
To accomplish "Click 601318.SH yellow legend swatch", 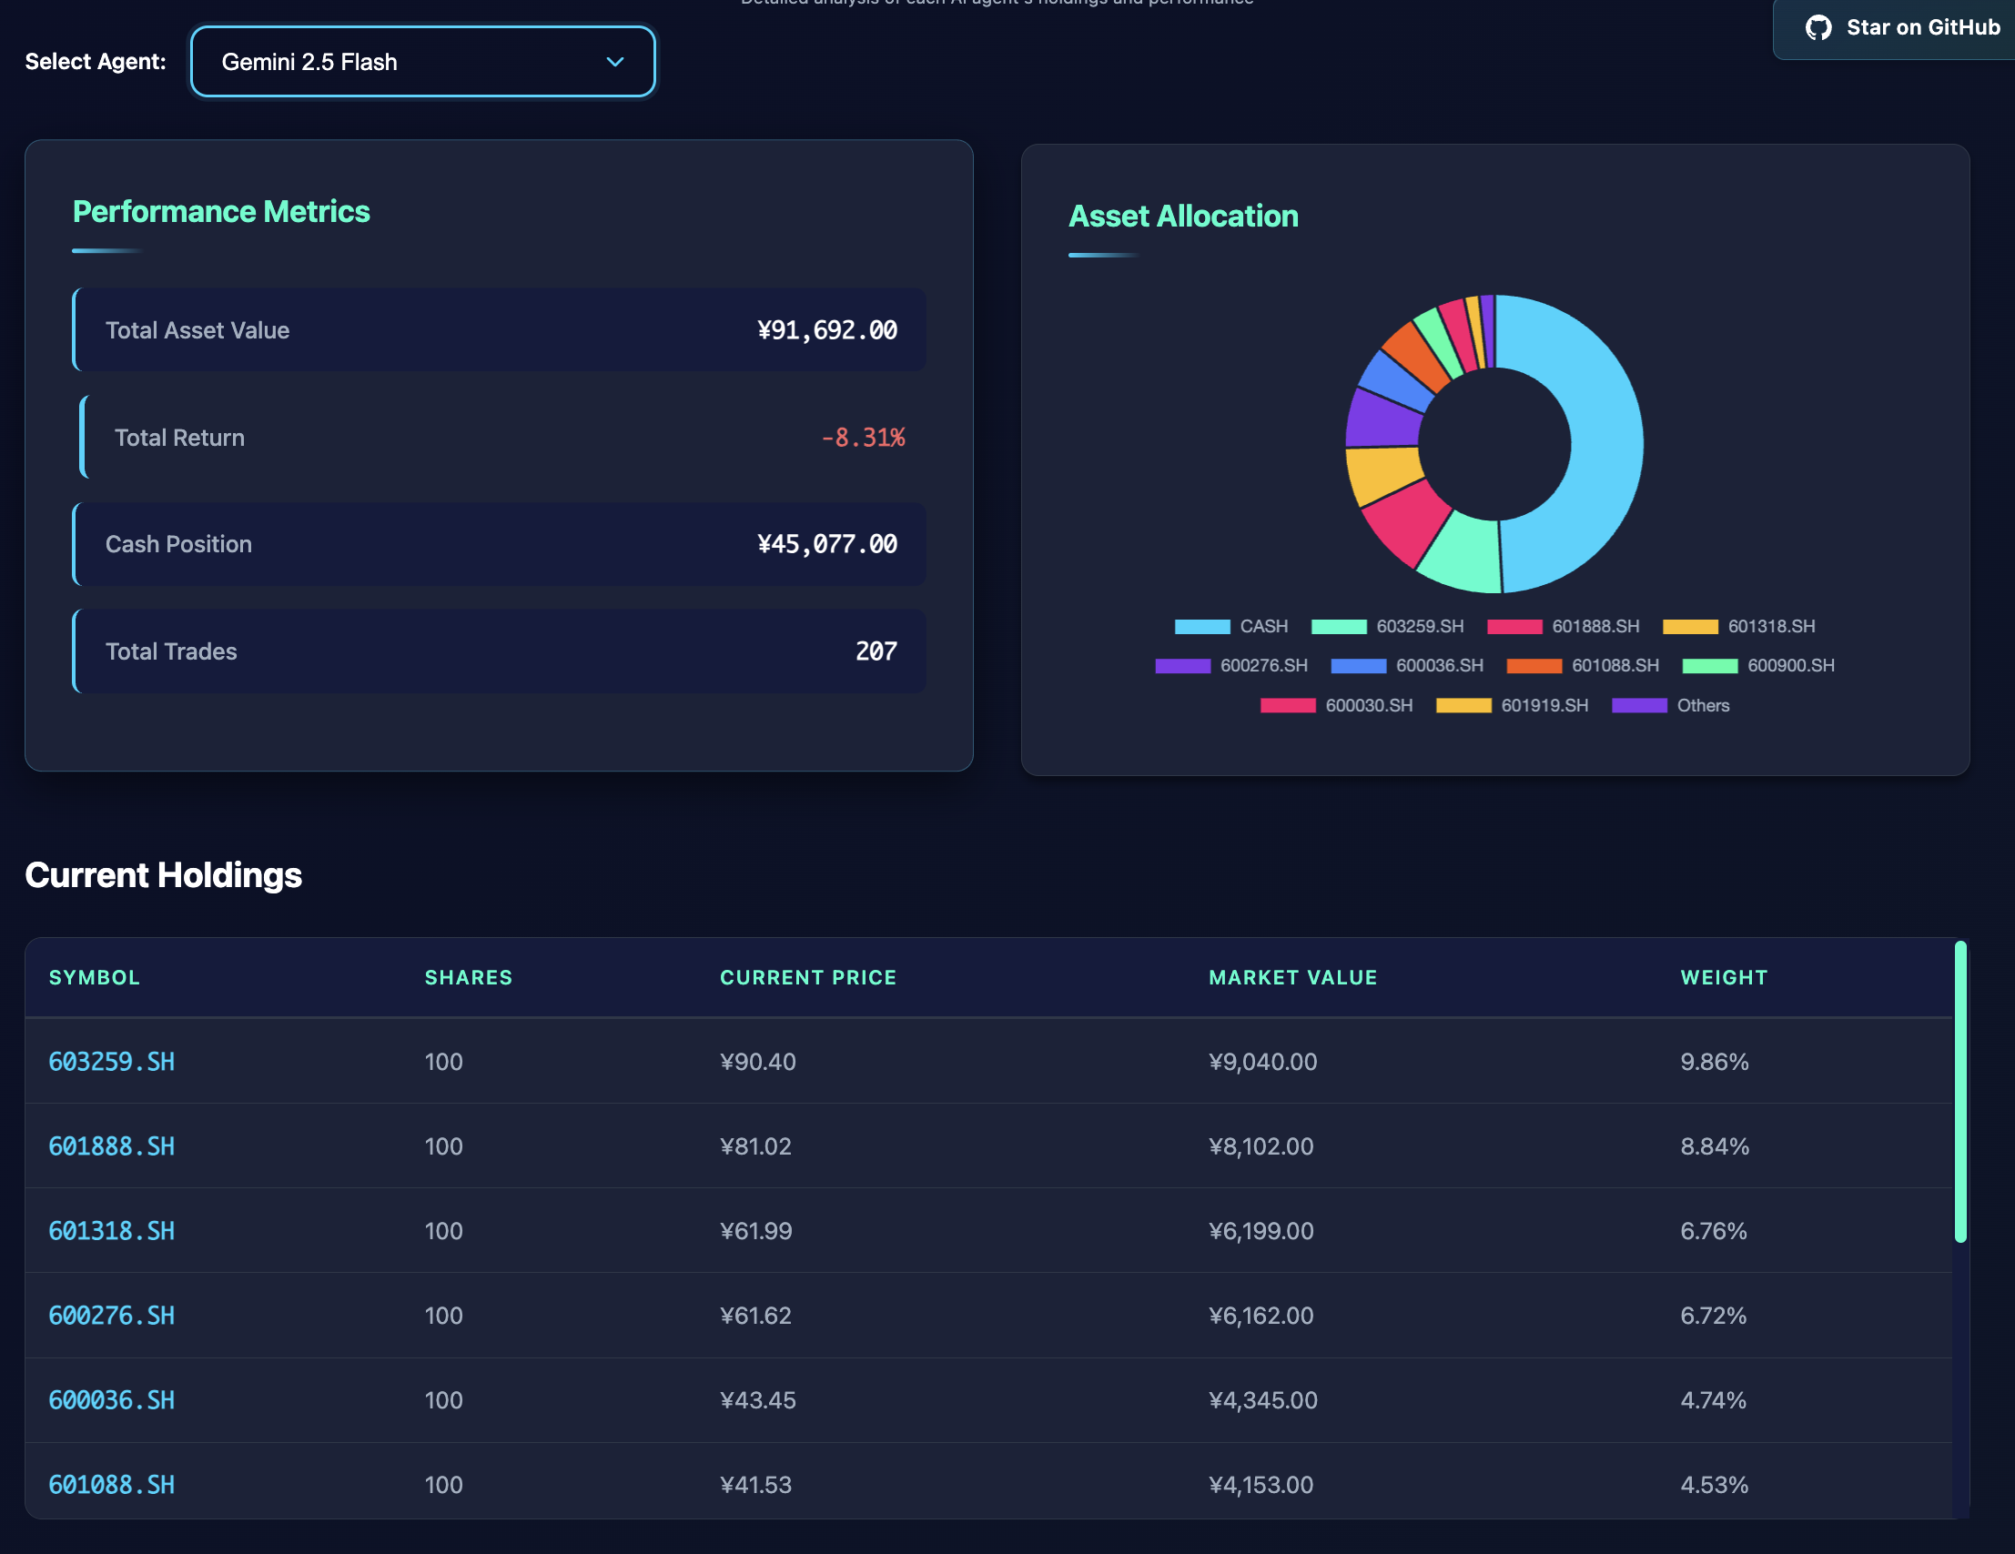I will pyautogui.click(x=1689, y=627).
